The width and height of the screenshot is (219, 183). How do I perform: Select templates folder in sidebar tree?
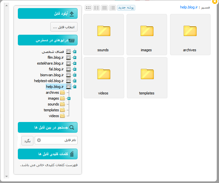51,110
